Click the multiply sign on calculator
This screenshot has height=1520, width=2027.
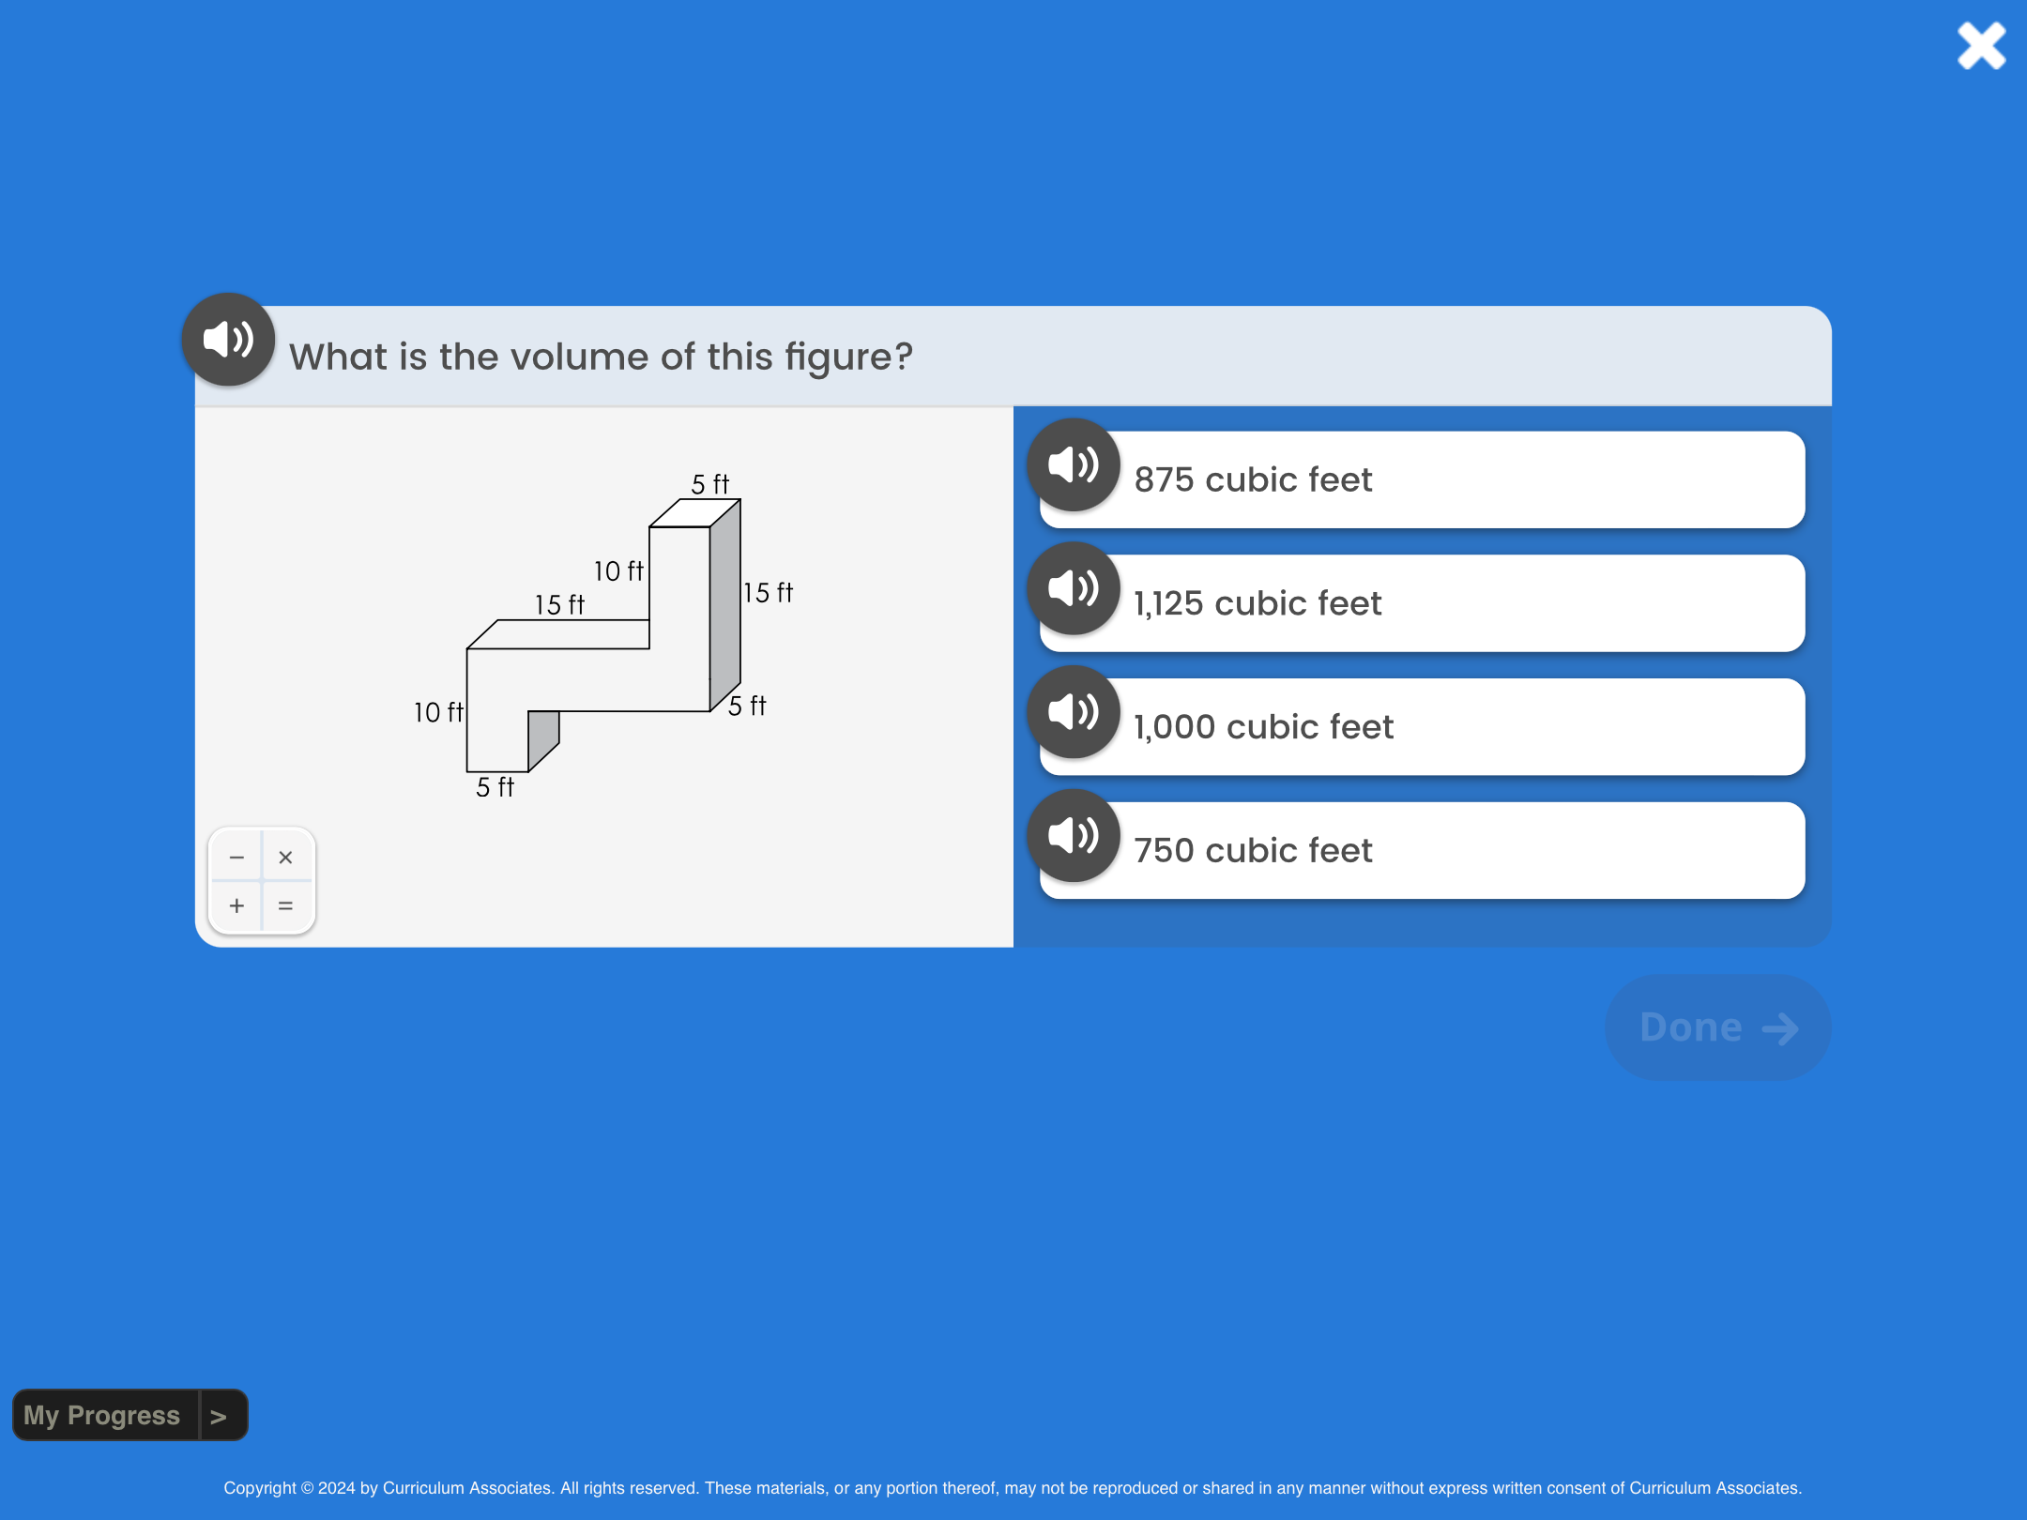[285, 858]
